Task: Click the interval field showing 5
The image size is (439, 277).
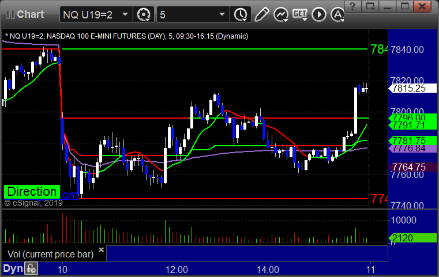Action: tap(193, 14)
